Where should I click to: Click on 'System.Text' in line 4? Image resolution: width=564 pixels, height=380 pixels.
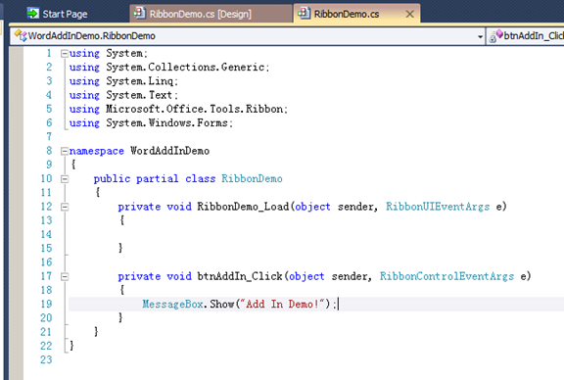point(139,95)
